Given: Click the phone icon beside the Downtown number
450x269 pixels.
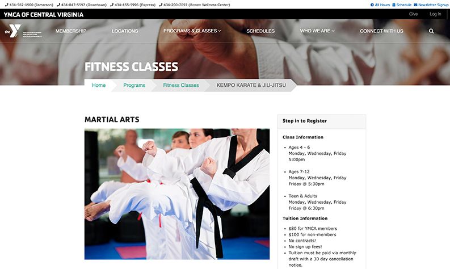Looking at the screenshot, I should point(58,5).
